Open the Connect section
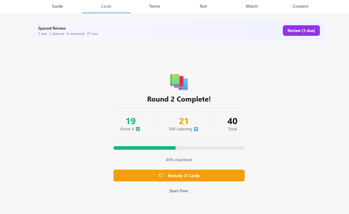349x214 pixels. tap(300, 6)
